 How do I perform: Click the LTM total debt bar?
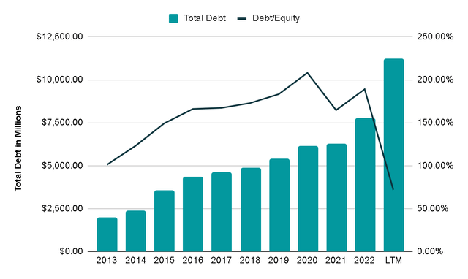(394, 155)
